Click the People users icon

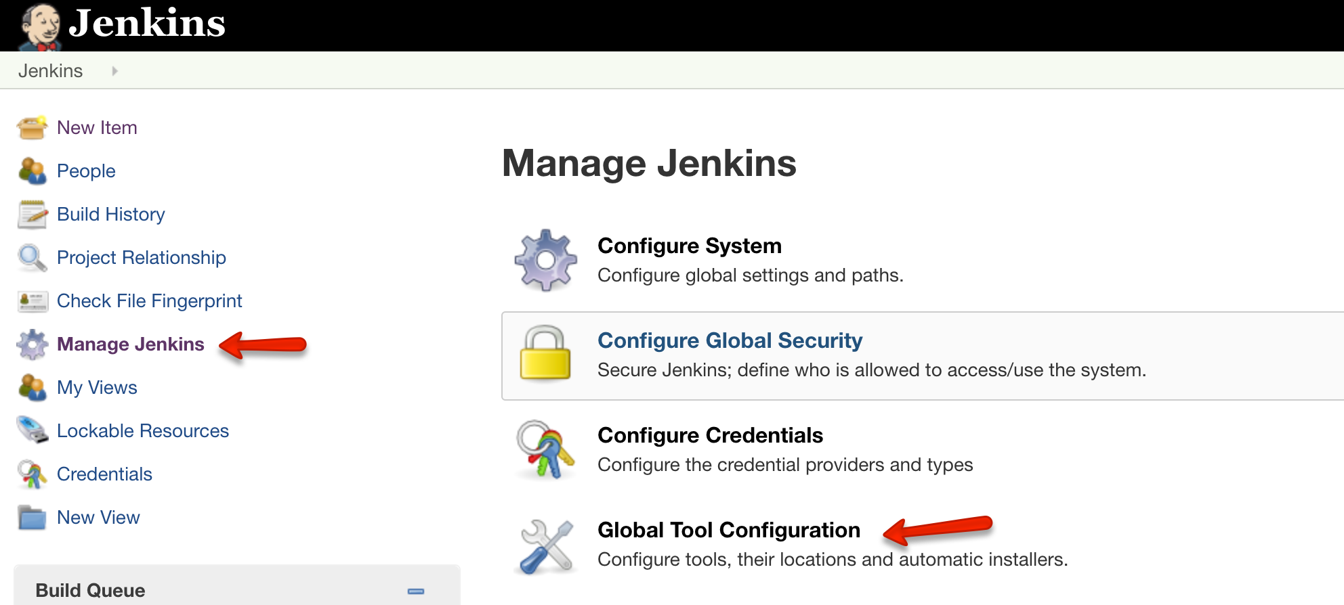point(32,171)
